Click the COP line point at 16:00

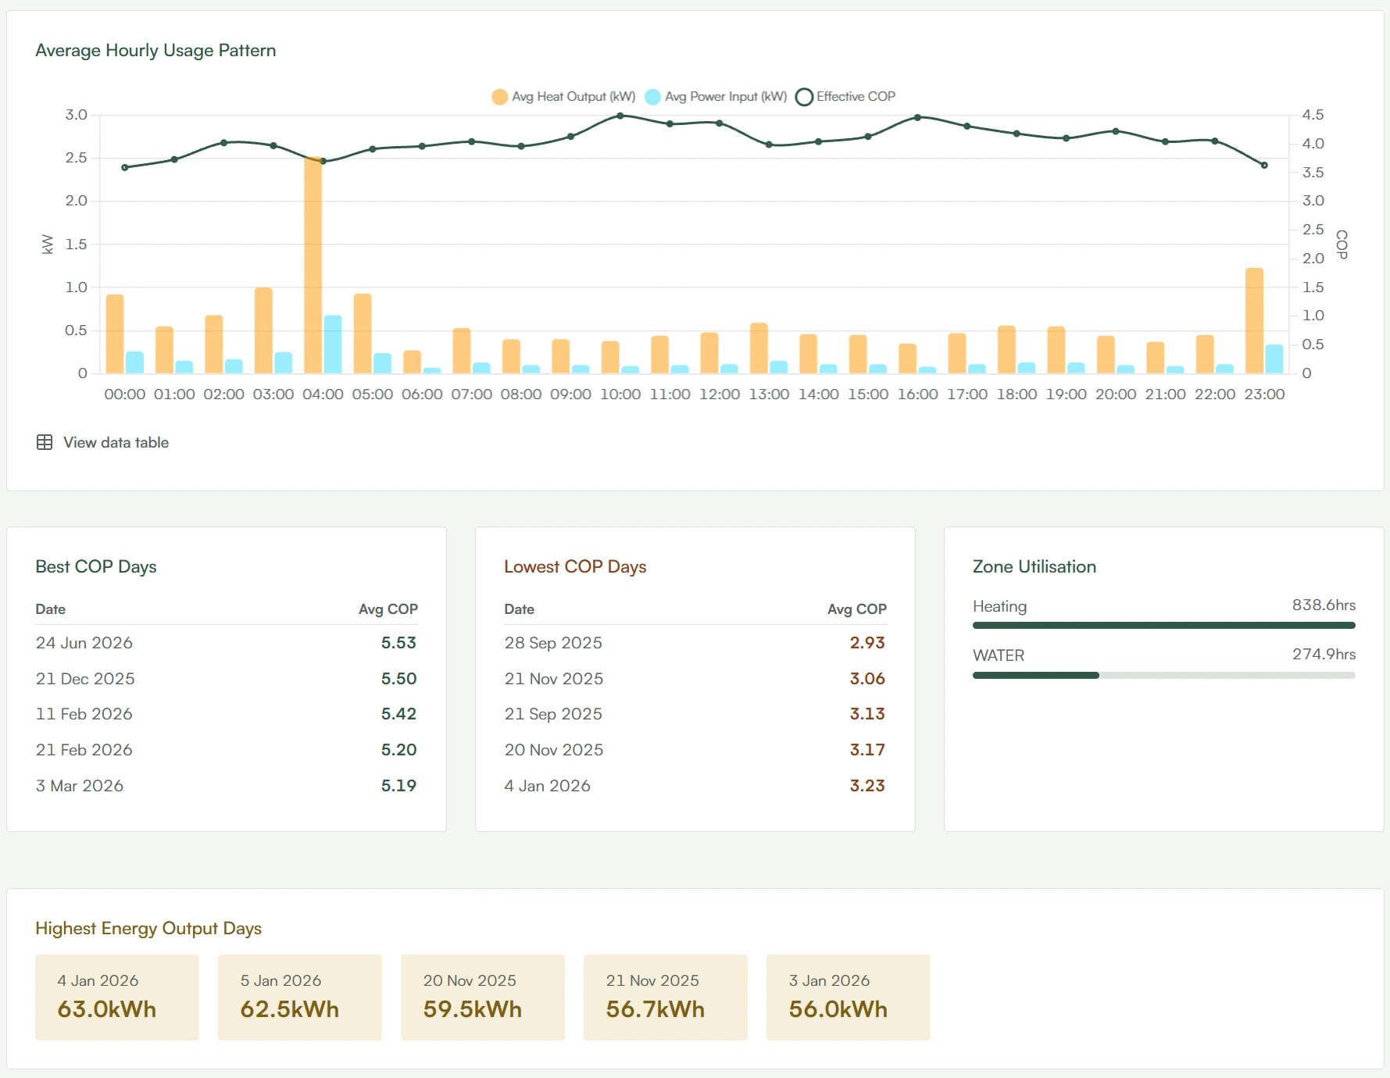918,117
